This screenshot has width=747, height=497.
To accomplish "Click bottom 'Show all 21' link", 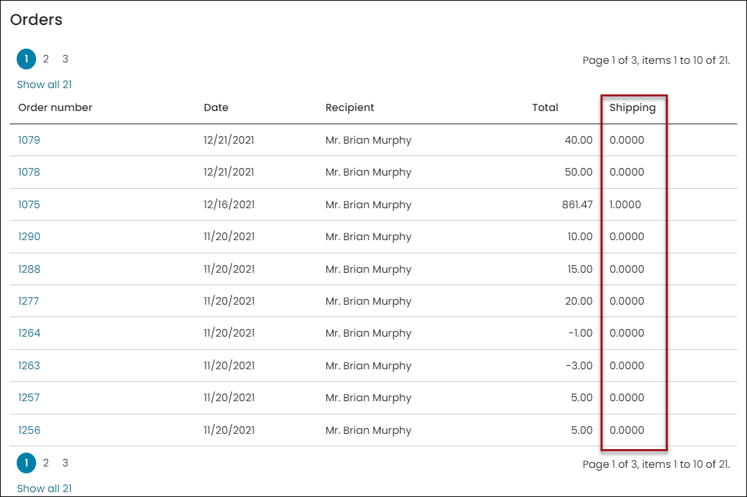I will (44, 489).
